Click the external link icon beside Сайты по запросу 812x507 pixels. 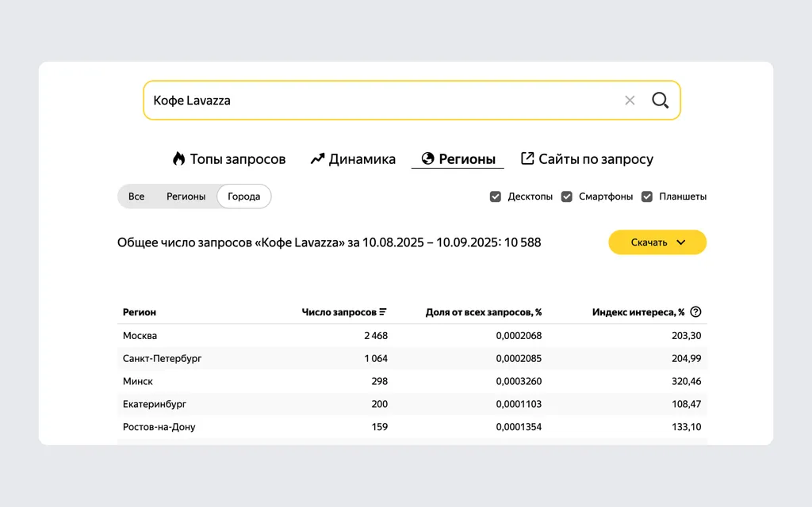527,158
